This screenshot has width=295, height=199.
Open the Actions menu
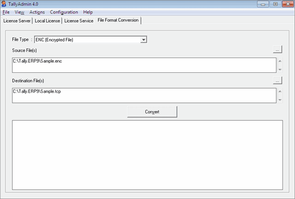click(x=37, y=12)
